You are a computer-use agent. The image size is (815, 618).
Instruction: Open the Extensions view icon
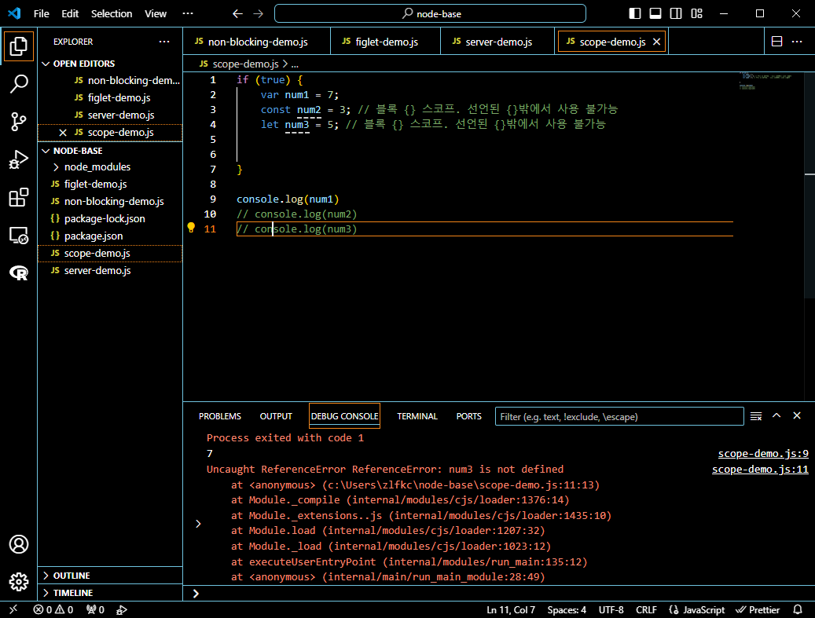pos(19,197)
